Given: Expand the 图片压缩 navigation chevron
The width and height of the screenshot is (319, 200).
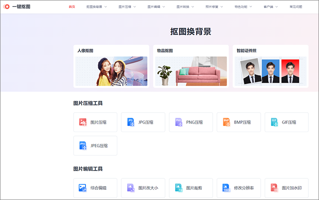Looking at the screenshot, I should point(134,7).
